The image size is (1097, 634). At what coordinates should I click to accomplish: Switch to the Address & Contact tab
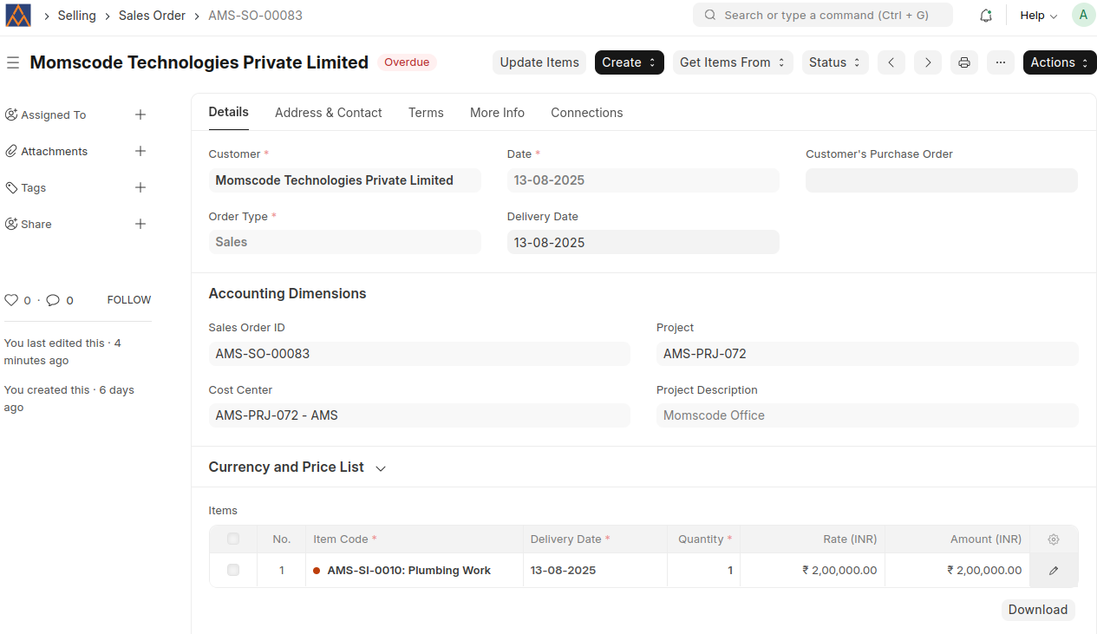coord(328,113)
